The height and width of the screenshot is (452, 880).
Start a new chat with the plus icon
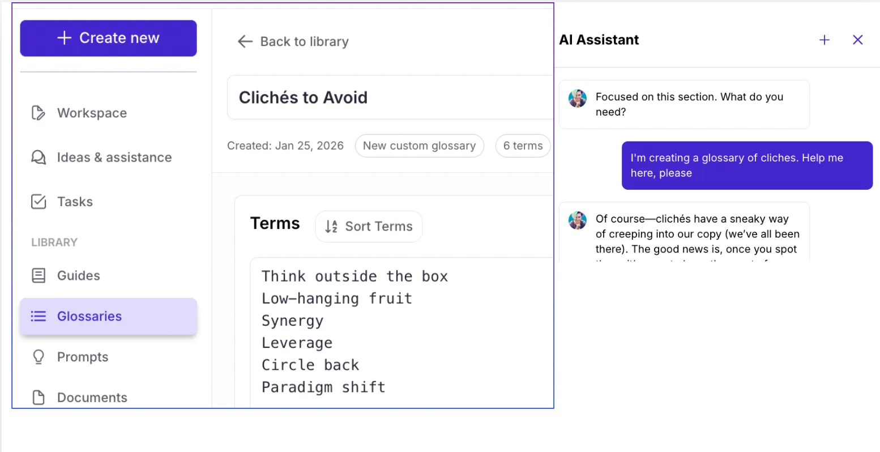tap(825, 40)
